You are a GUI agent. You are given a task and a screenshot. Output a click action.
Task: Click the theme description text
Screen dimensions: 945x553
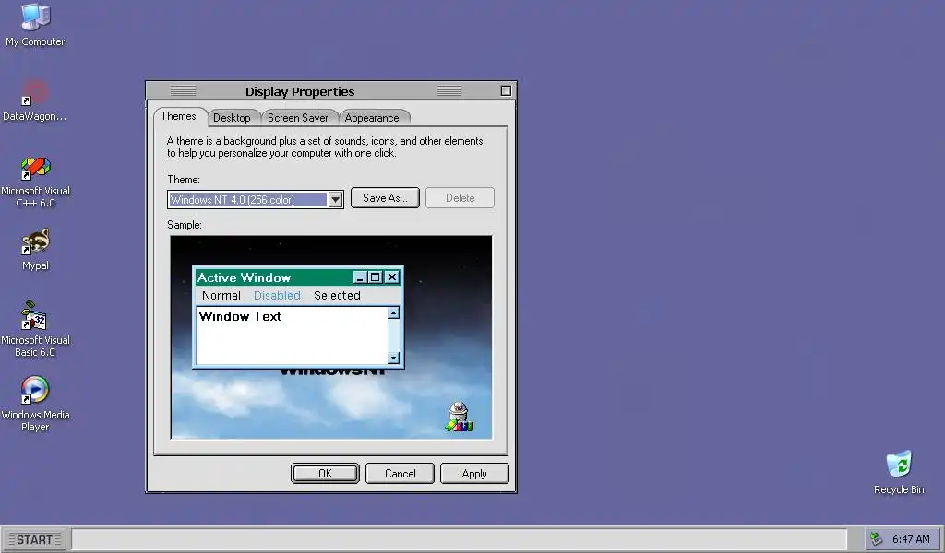click(325, 147)
